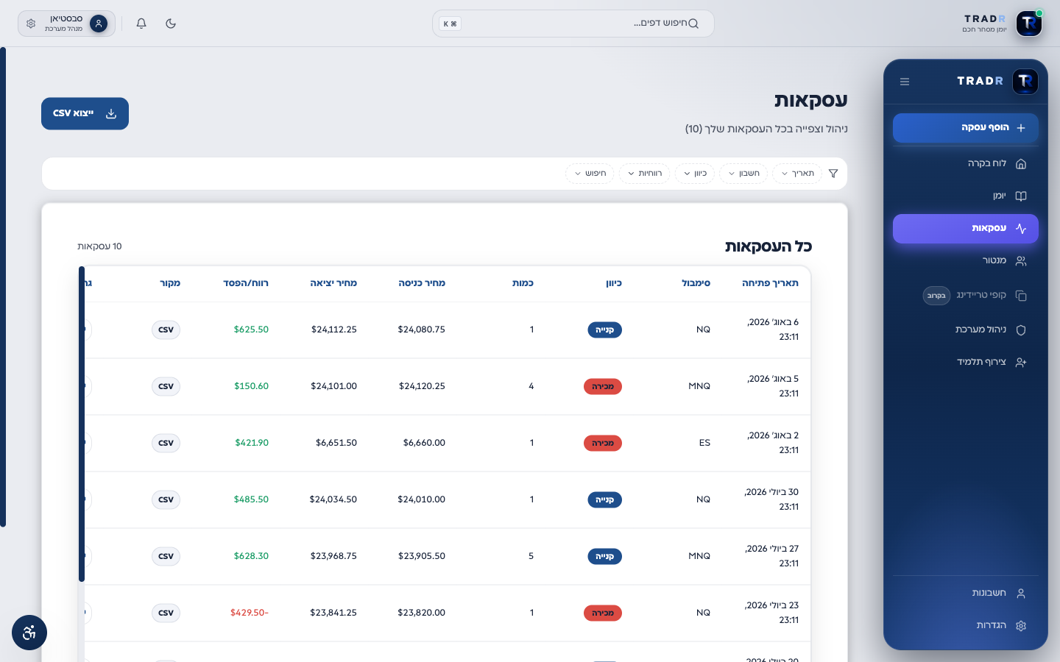Click the CSV source badge in $421.90 row
Viewport: 1060px width, 662px height.
166,444
